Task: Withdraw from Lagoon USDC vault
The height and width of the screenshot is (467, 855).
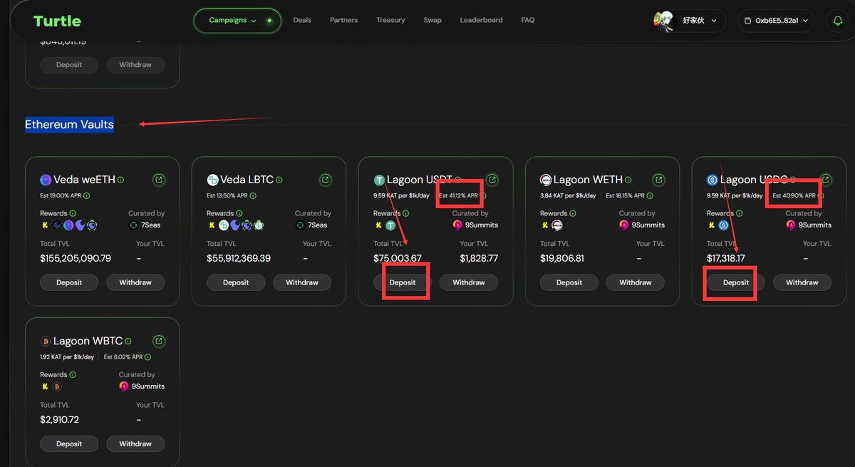Action: (x=802, y=282)
